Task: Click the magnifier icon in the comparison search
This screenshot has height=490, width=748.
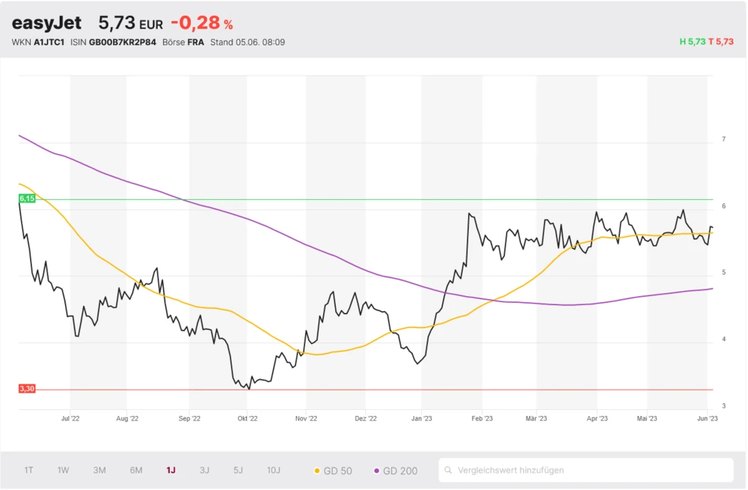Action: tap(449, 471)
